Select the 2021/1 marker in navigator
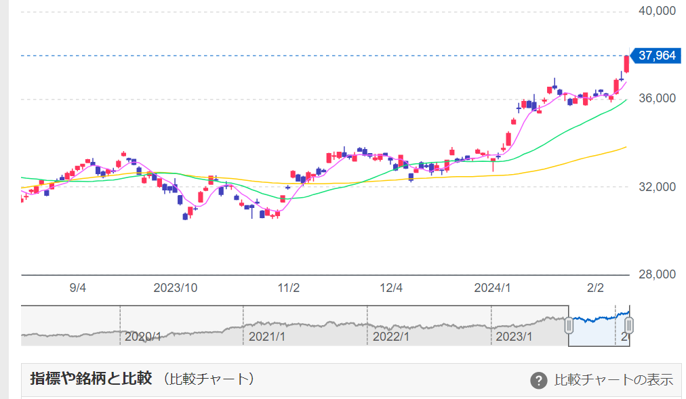The image size is (686, 399). [x=266, y=336]
